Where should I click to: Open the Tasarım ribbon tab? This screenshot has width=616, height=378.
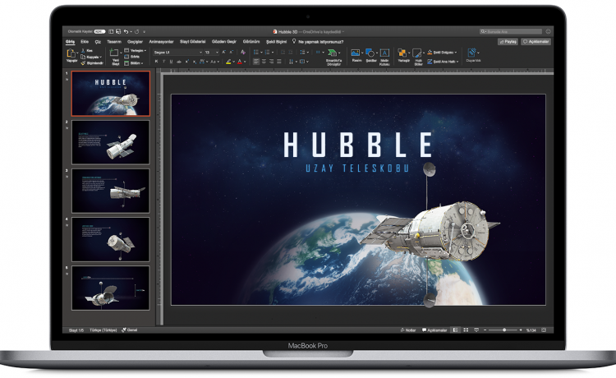(x=114, y=41)
